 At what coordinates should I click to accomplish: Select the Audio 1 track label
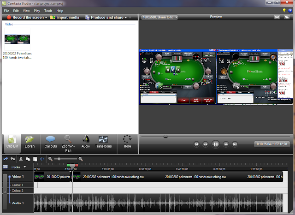[x=18, y=203]
